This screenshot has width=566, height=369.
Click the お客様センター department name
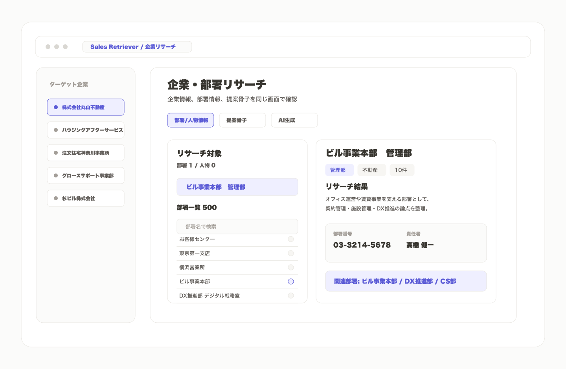pyautogui.click(x=197, y=239)
